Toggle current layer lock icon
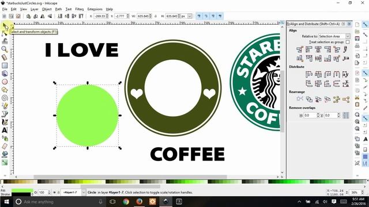Image resolution: width=369 pixels, height=207 pixels. point(58,192)
